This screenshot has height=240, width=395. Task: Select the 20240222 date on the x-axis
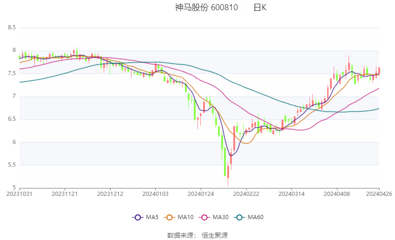coord(246,194)
